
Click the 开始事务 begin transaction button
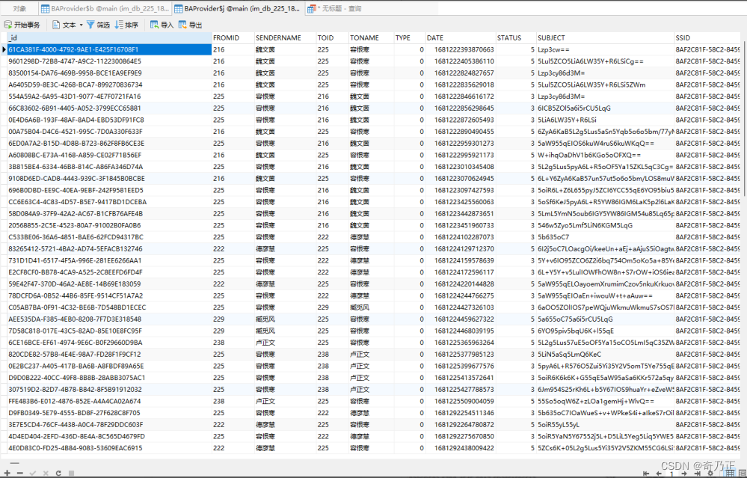tap(22, 25)
